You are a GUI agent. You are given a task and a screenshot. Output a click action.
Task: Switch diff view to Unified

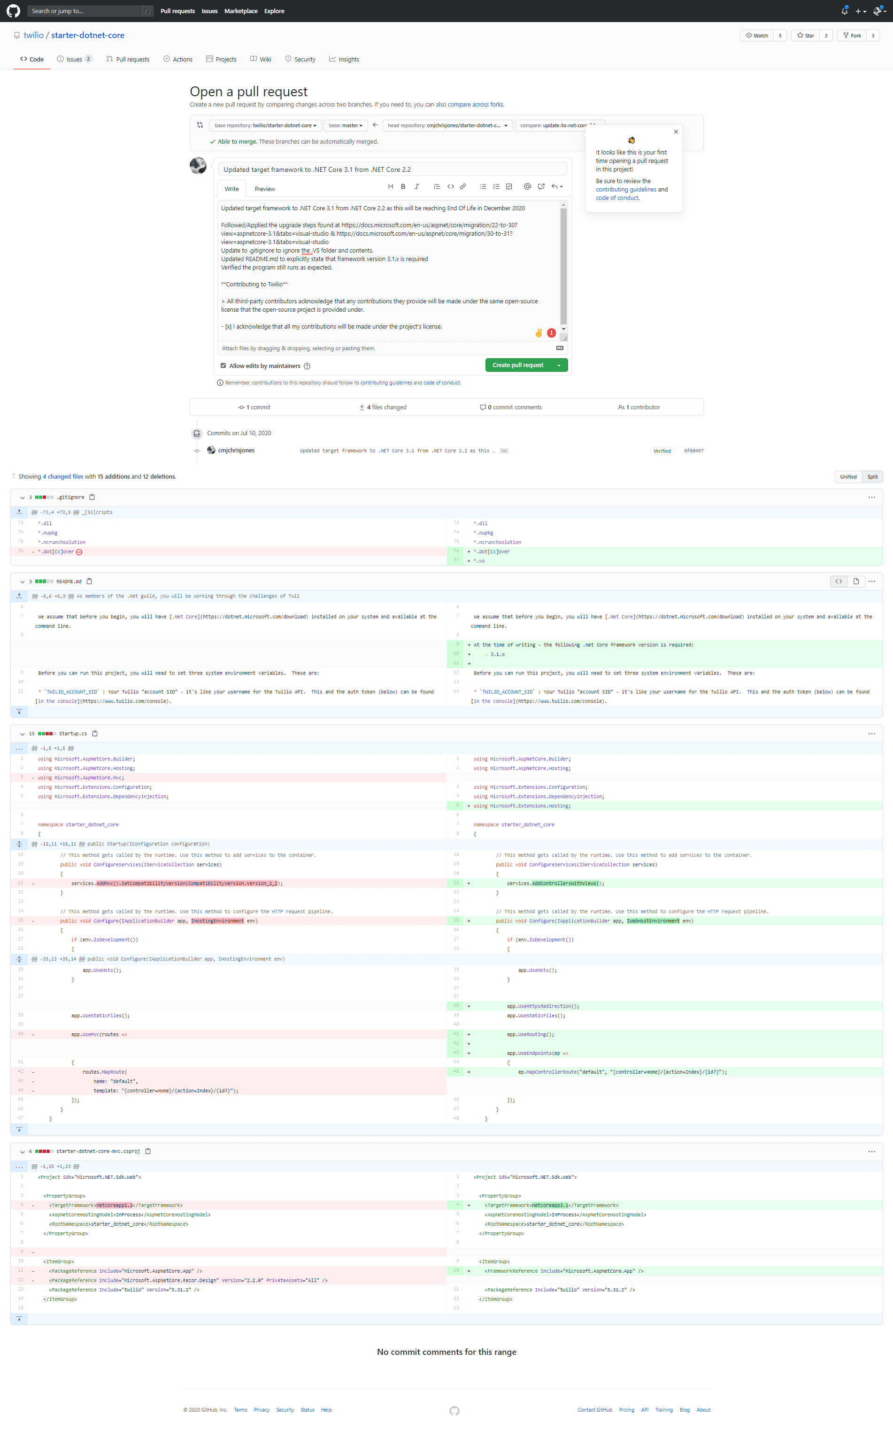848,476
